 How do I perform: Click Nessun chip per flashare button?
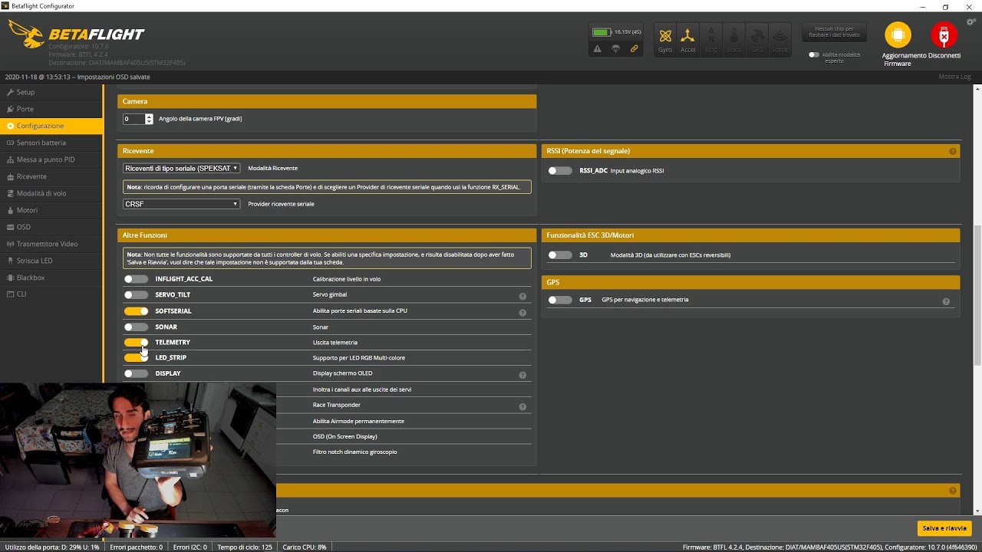835,32
